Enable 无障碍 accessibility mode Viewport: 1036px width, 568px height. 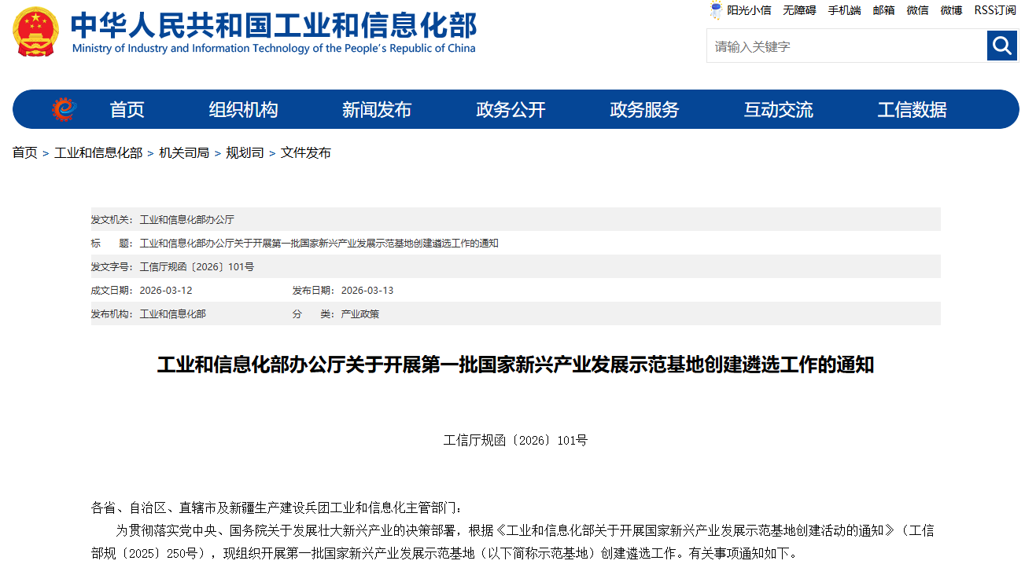[798, 11]
